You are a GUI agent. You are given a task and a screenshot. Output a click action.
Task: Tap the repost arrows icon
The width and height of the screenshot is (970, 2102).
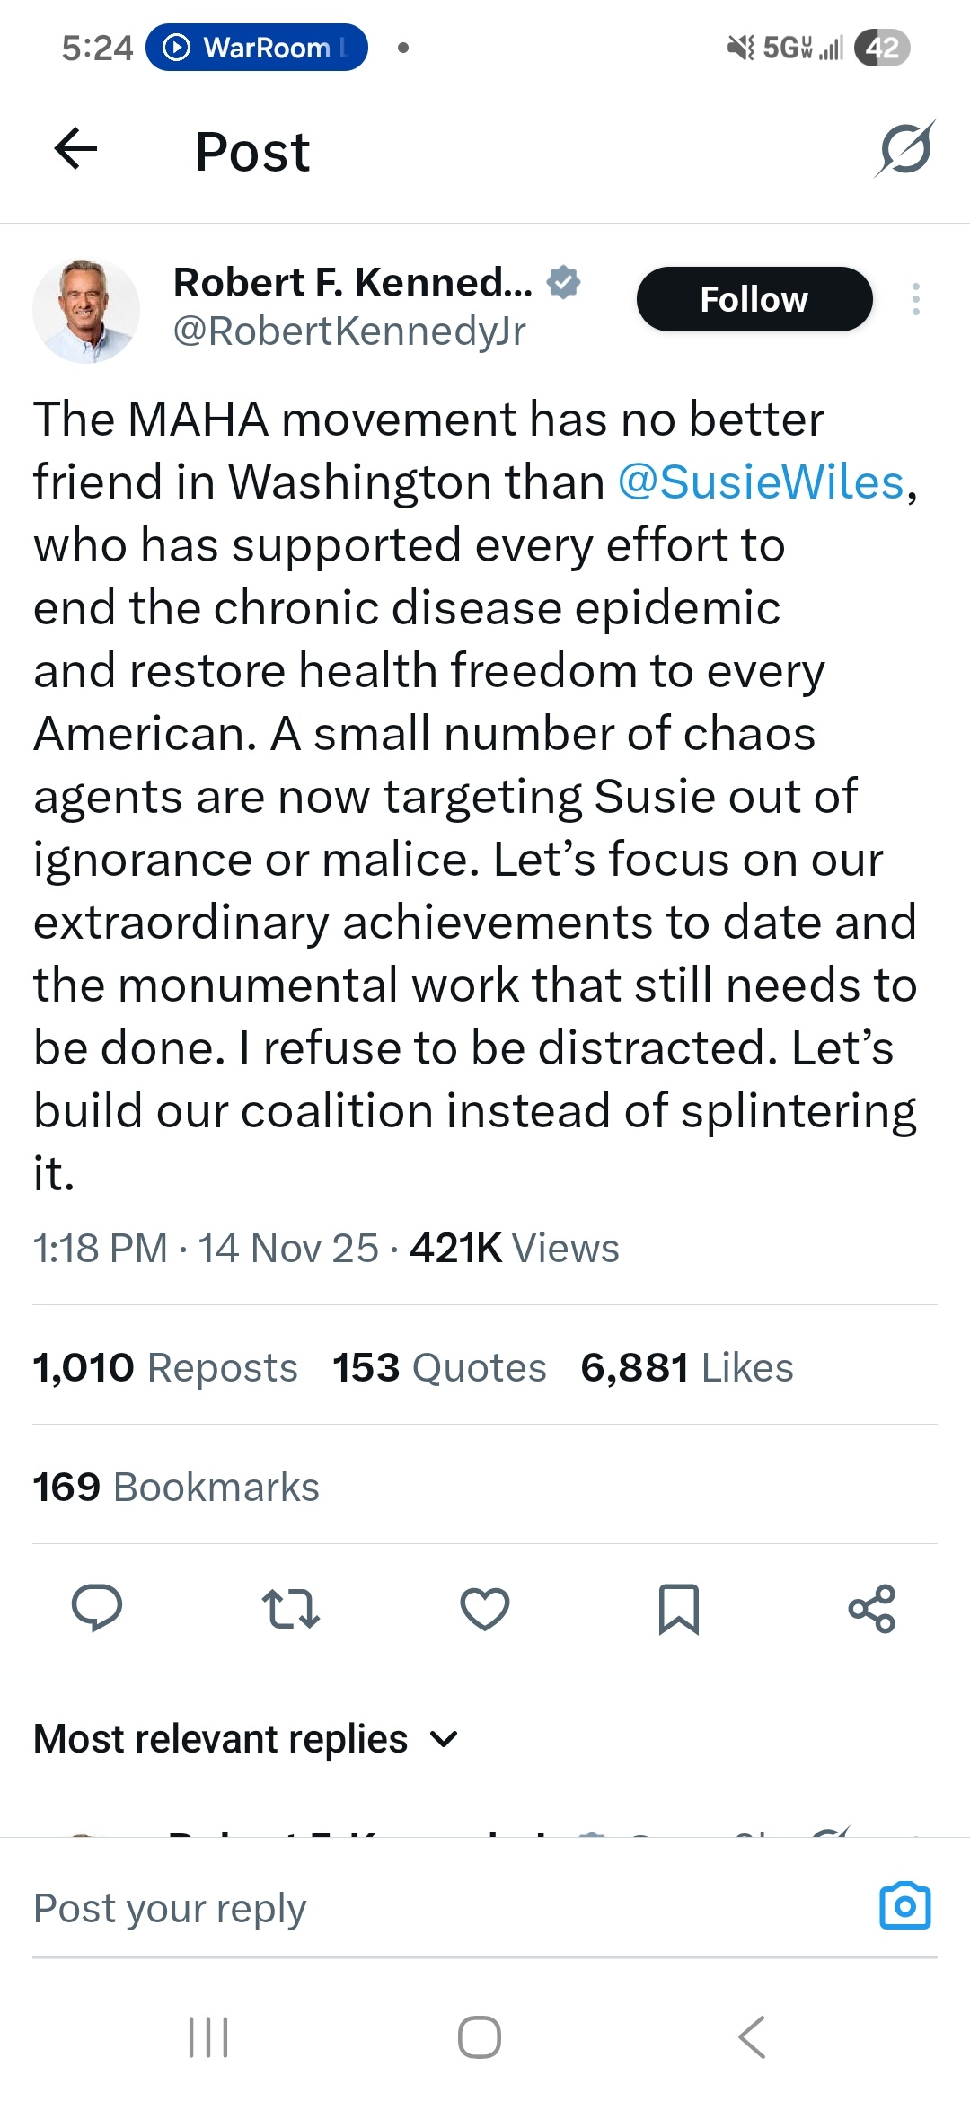(x=290, y=1608)
